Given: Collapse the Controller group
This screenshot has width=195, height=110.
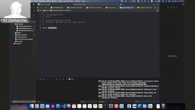Looking at the screenshot, I should click(14, 24).
